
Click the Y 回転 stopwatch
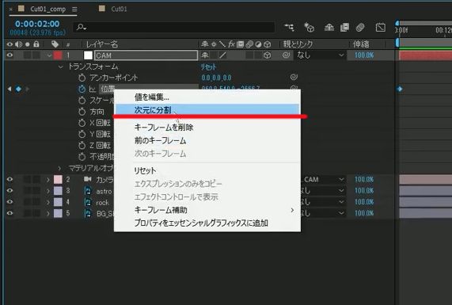click(82, 134)
